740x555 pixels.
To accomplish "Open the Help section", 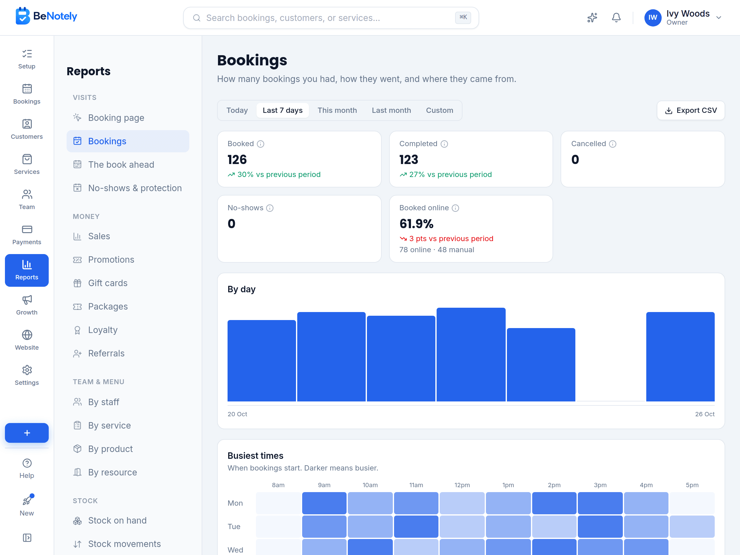I will (27, 468).
